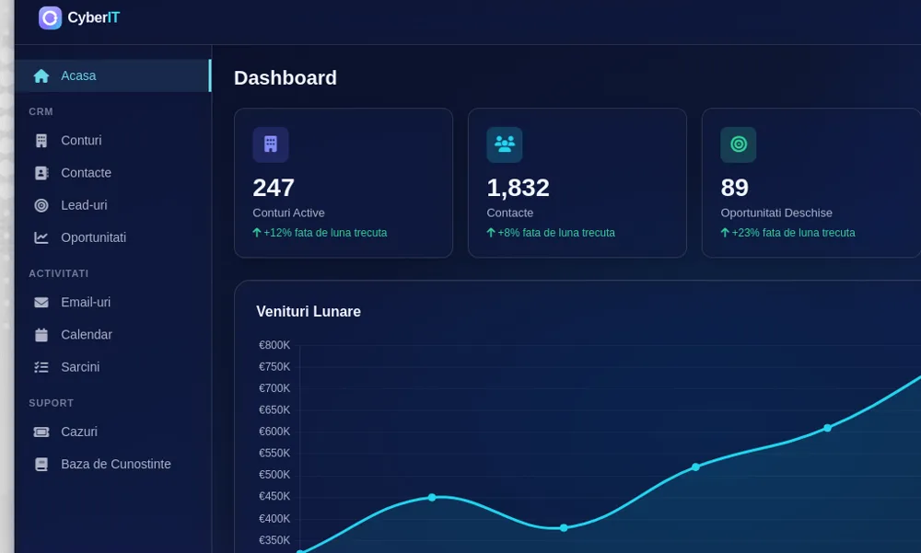Image resolution: width=921 pixels, height=553 pixels.
Task: Click the target icon on Oportunitati Deschise card
Action: 739,144
